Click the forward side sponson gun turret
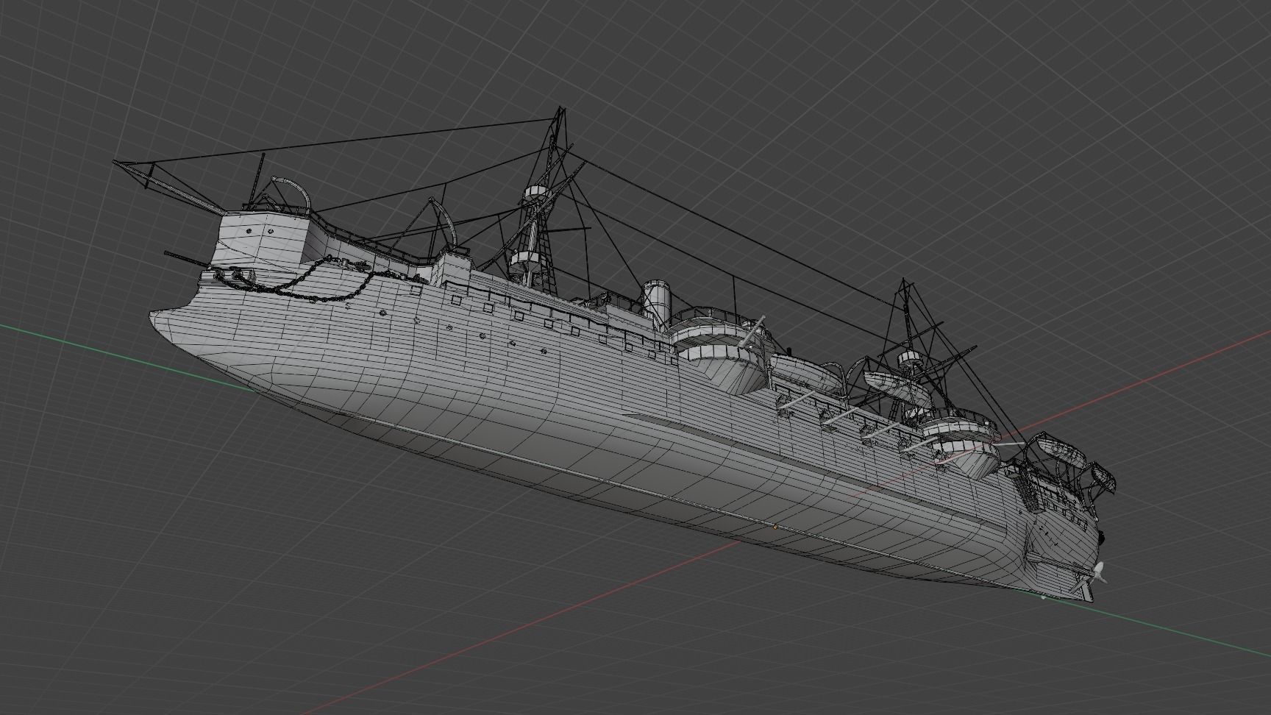 point(720,352)
